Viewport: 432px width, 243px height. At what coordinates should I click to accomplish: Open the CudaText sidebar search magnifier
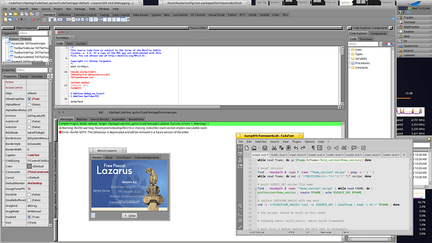240,205
